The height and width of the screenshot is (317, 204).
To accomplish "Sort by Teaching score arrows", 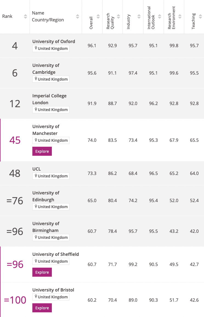I will point(200,16).
